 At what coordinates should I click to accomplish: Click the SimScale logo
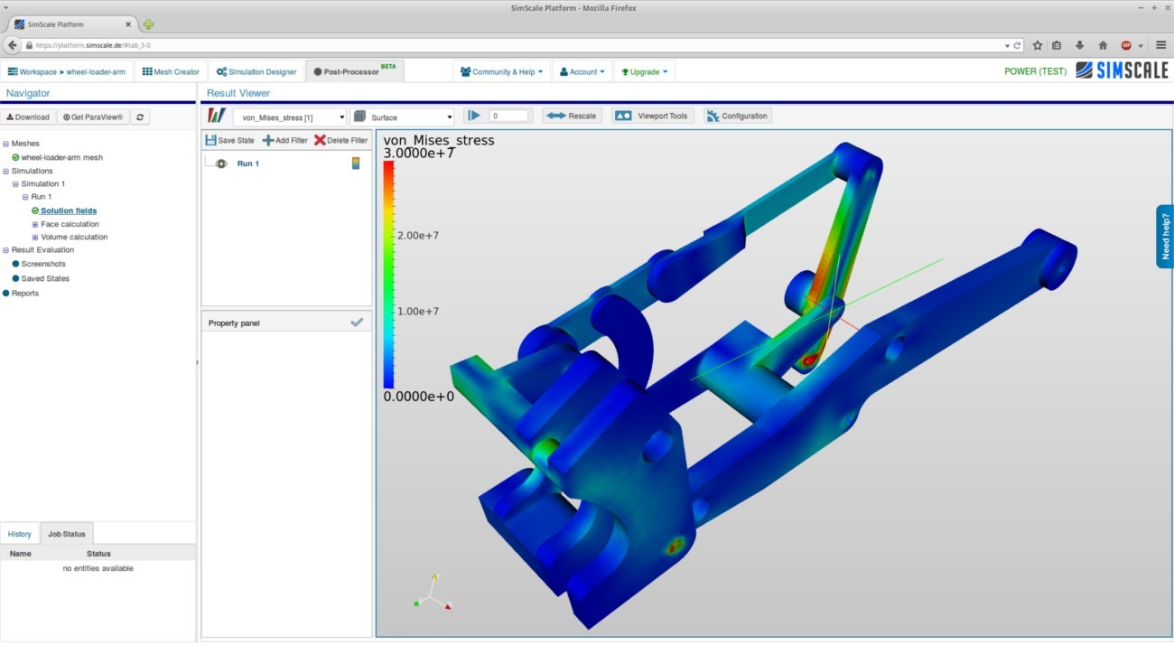[1122, 70]
